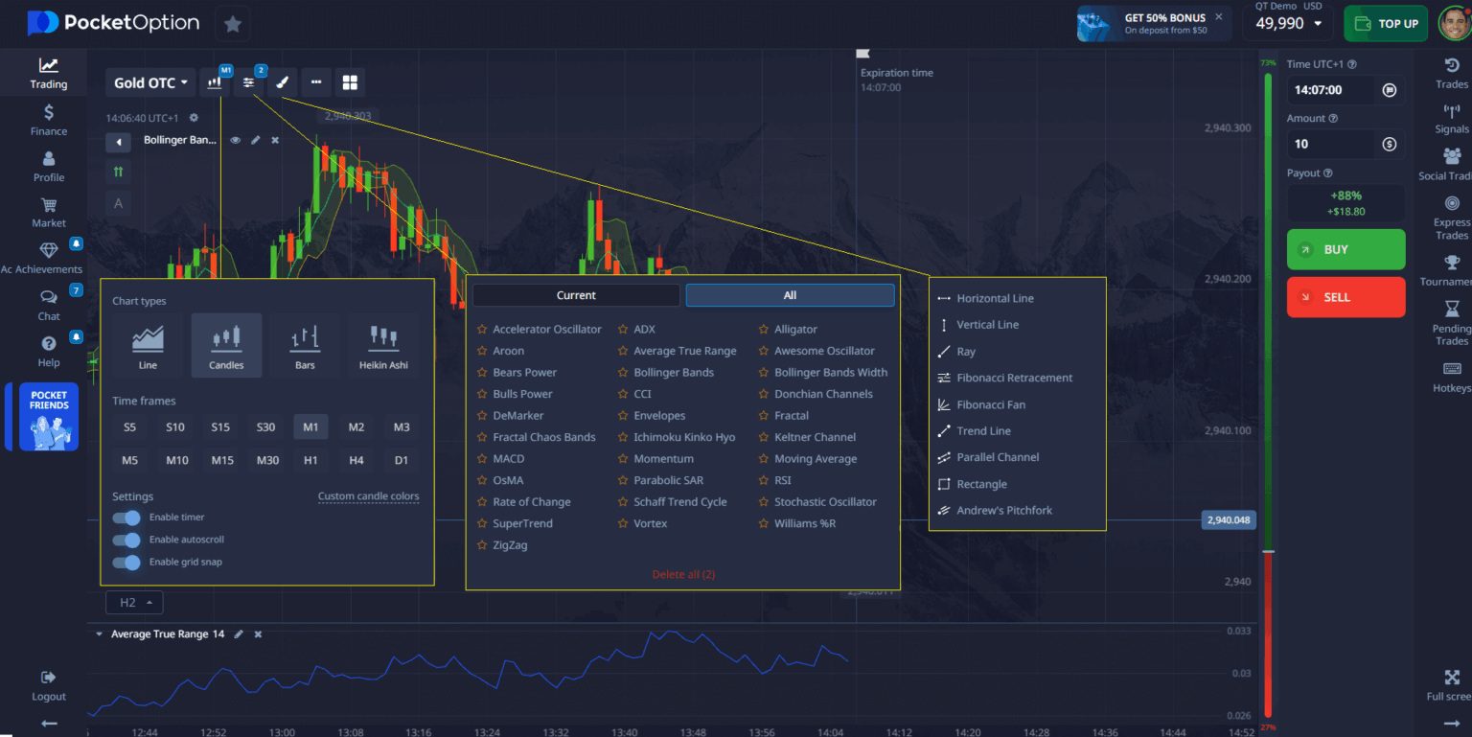Open the multi-chart grid layout icon
Image resolution: width=1472 pixels, height=737 pixels.
pyautogui.click(x=350, y=82)
